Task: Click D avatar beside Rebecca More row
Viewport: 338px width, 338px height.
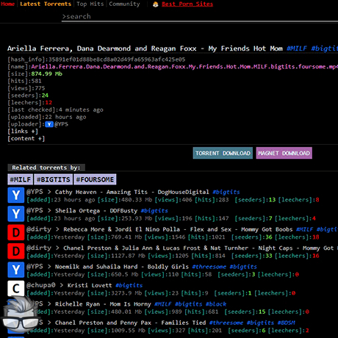Action: pyautogui.click(x=16, y=232)
